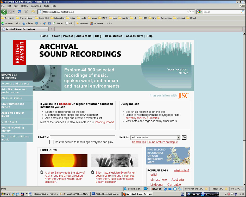Expand the 'All categories' dropdown

178,138
